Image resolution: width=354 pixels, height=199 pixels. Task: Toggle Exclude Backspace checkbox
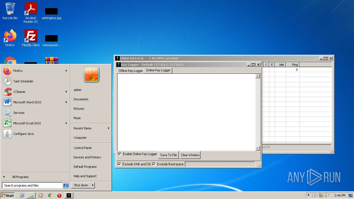[x=154, y=164]
